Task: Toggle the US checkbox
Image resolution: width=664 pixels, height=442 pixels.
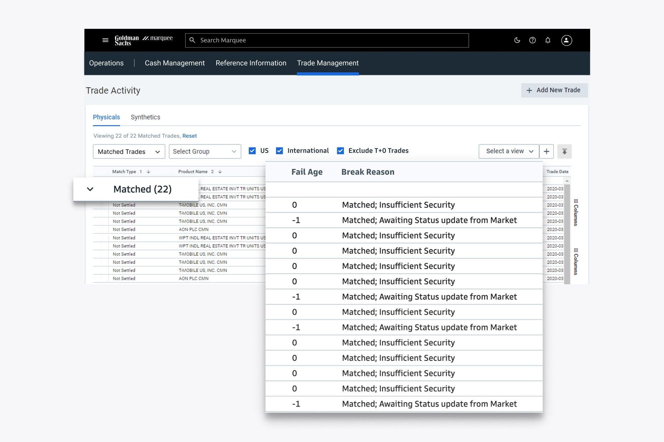Action: [x=252, y=151]
